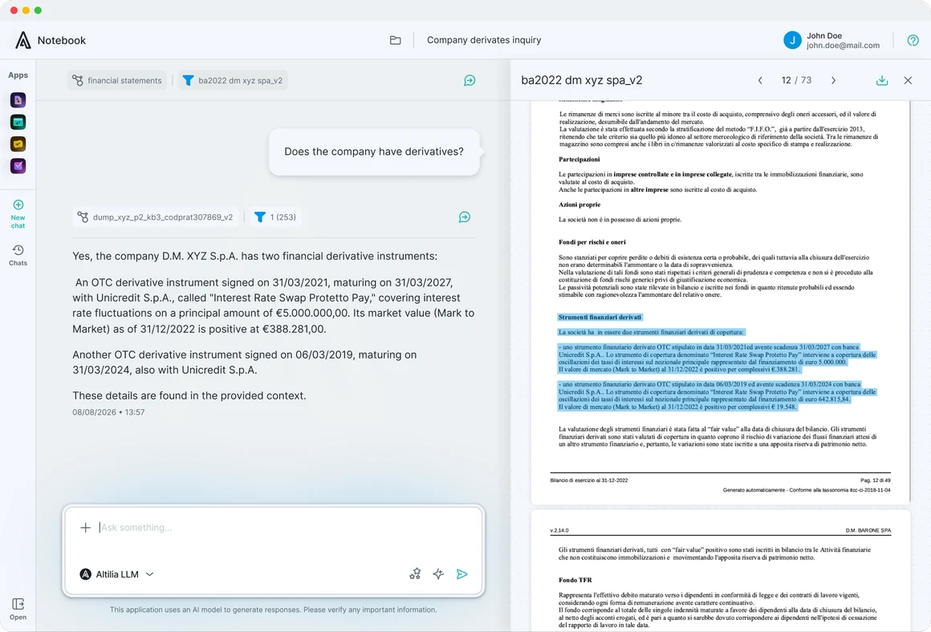This screenshot has width=931, height=632.
Task: Open the first purple app in the sidebar
Action: (x=18, y=99)
